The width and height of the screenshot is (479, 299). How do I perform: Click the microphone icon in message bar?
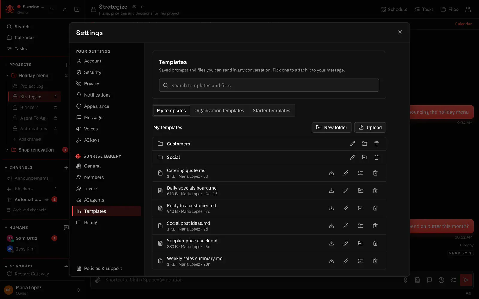click(x=405, y=280)
